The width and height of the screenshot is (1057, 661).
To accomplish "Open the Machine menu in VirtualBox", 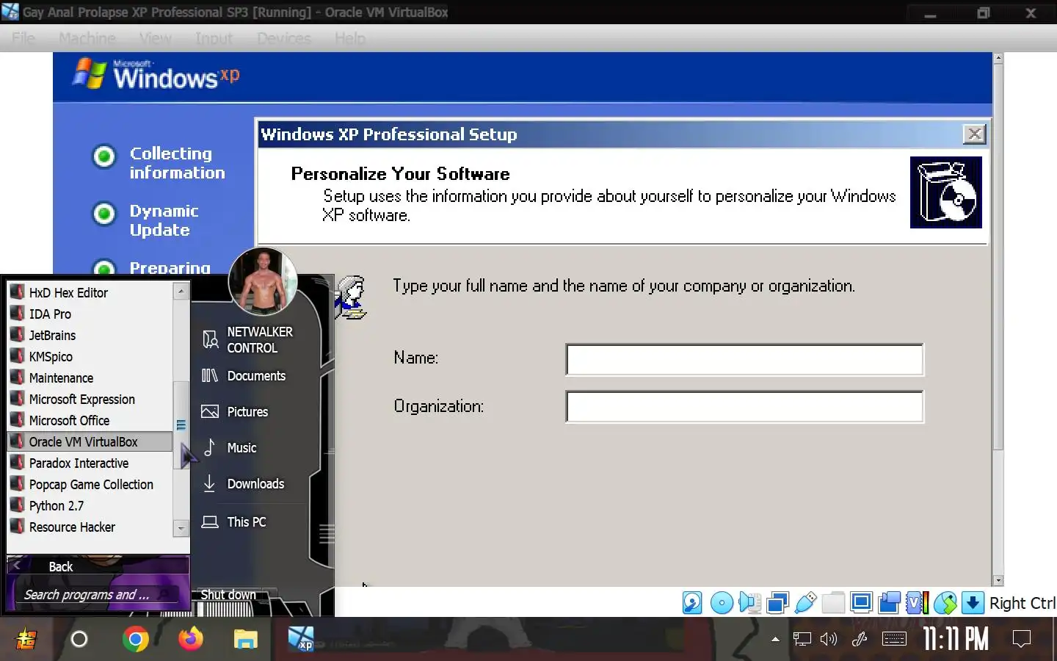I will click(87, 38).
